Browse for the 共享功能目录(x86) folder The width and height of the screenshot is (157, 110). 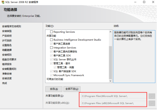pos(152,103)
